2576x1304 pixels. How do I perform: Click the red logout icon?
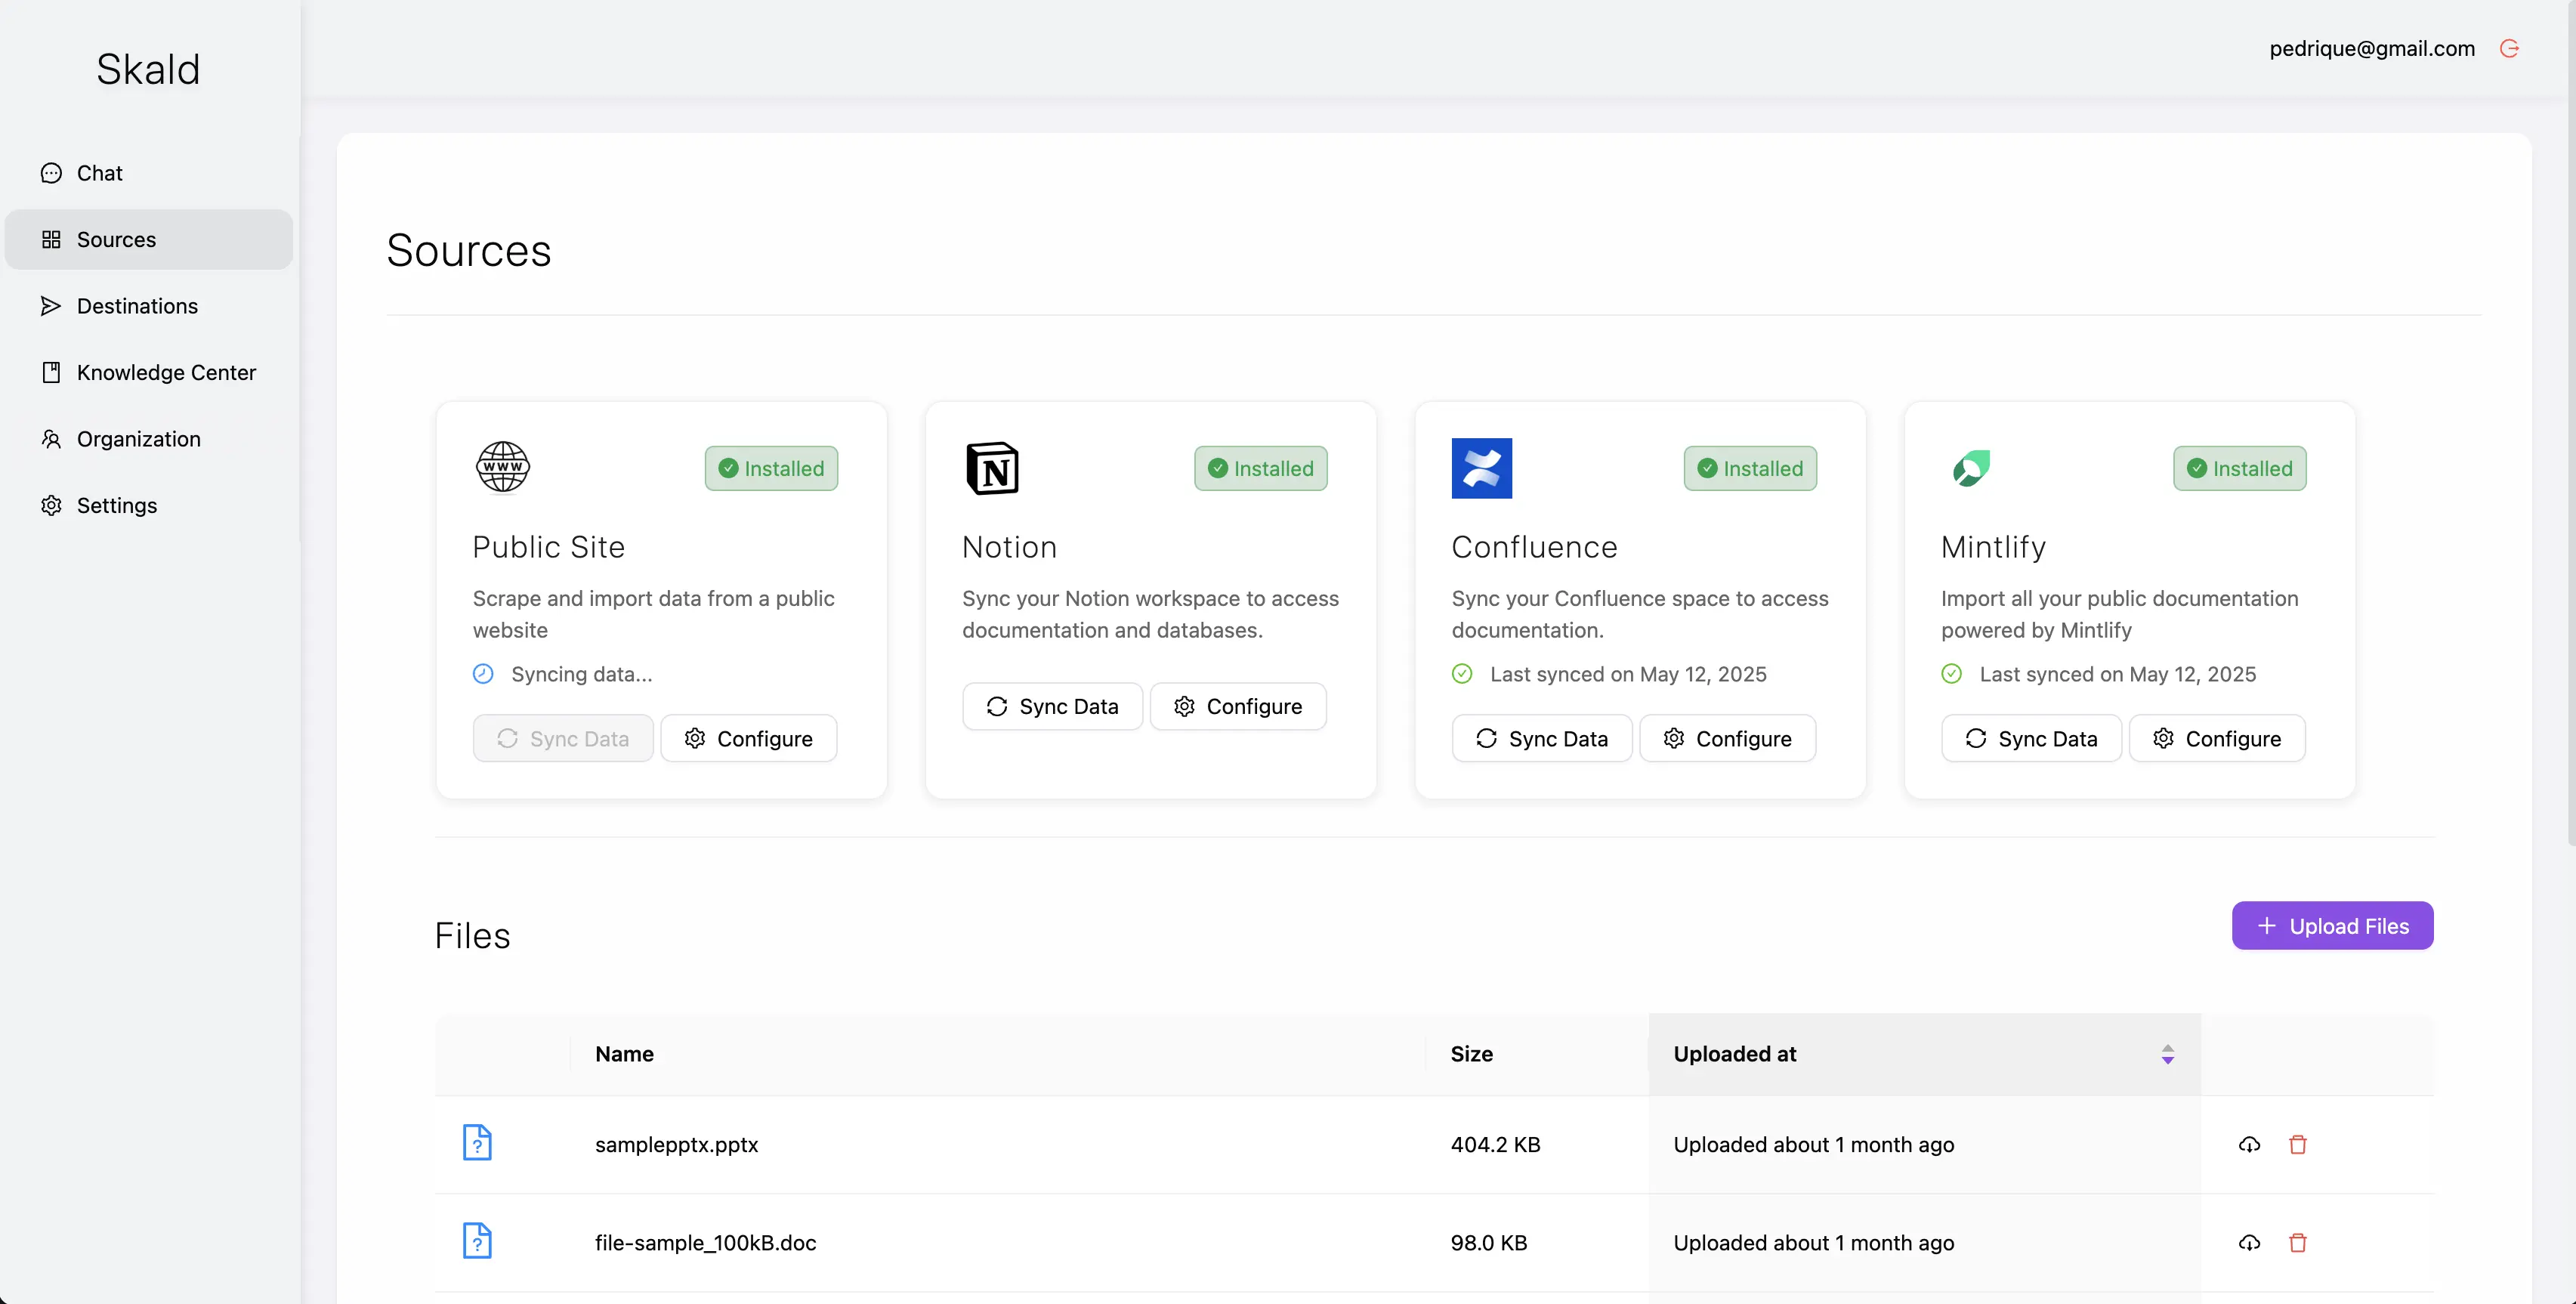coord(2509,48)
